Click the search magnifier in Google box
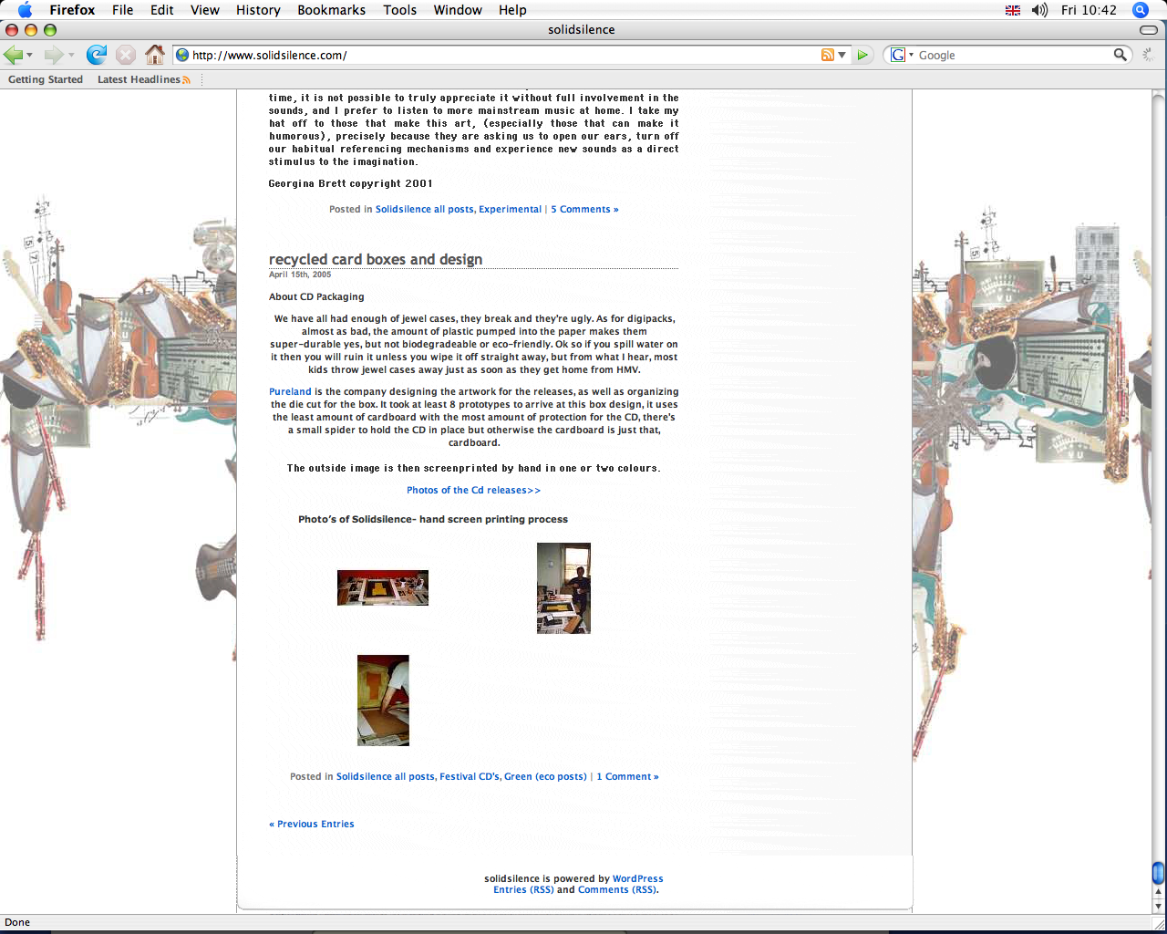Image resolution: width=1167 pixels, height=934 pixels. coord(1120,55)
